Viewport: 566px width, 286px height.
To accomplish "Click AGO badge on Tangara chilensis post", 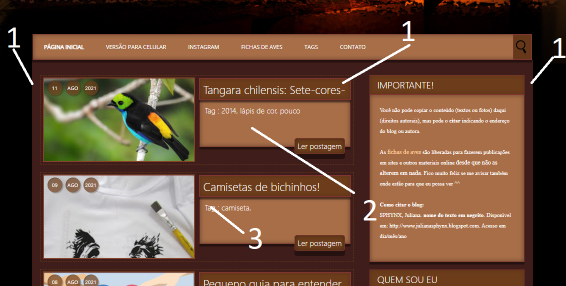I will point(72,88).
